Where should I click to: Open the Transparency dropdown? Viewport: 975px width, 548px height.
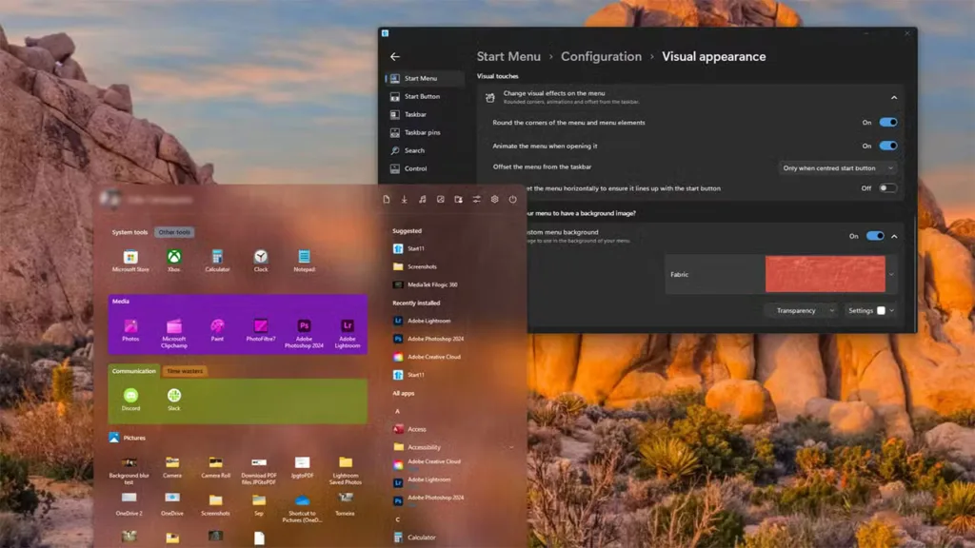[x=801, y=311]
